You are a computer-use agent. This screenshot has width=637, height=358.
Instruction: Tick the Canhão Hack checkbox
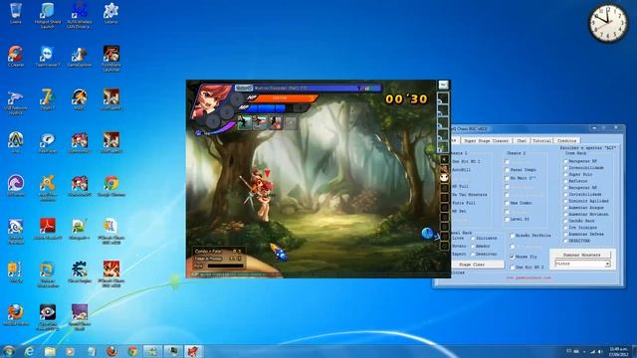click(x=565, y=221)
